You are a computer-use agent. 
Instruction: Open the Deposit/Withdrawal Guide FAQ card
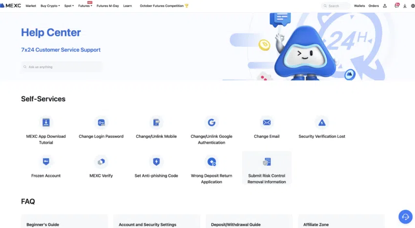point(249,221)
